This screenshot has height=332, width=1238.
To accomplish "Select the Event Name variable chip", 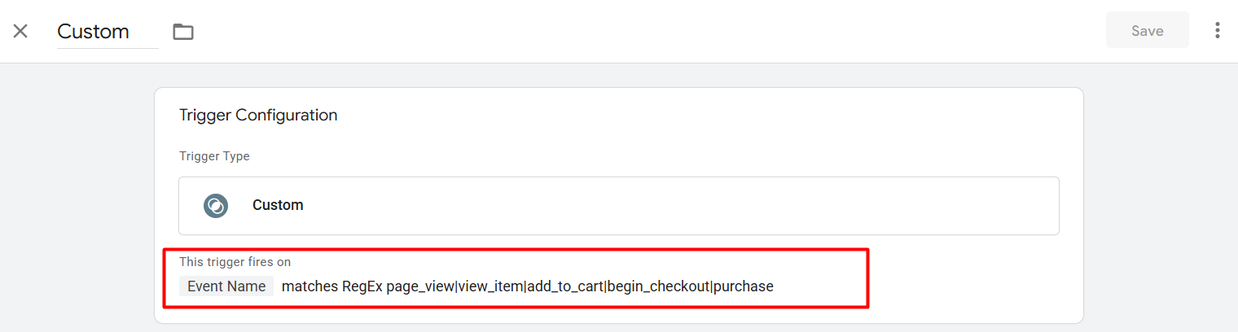I will pyautogui.click(x=226, y=286).
